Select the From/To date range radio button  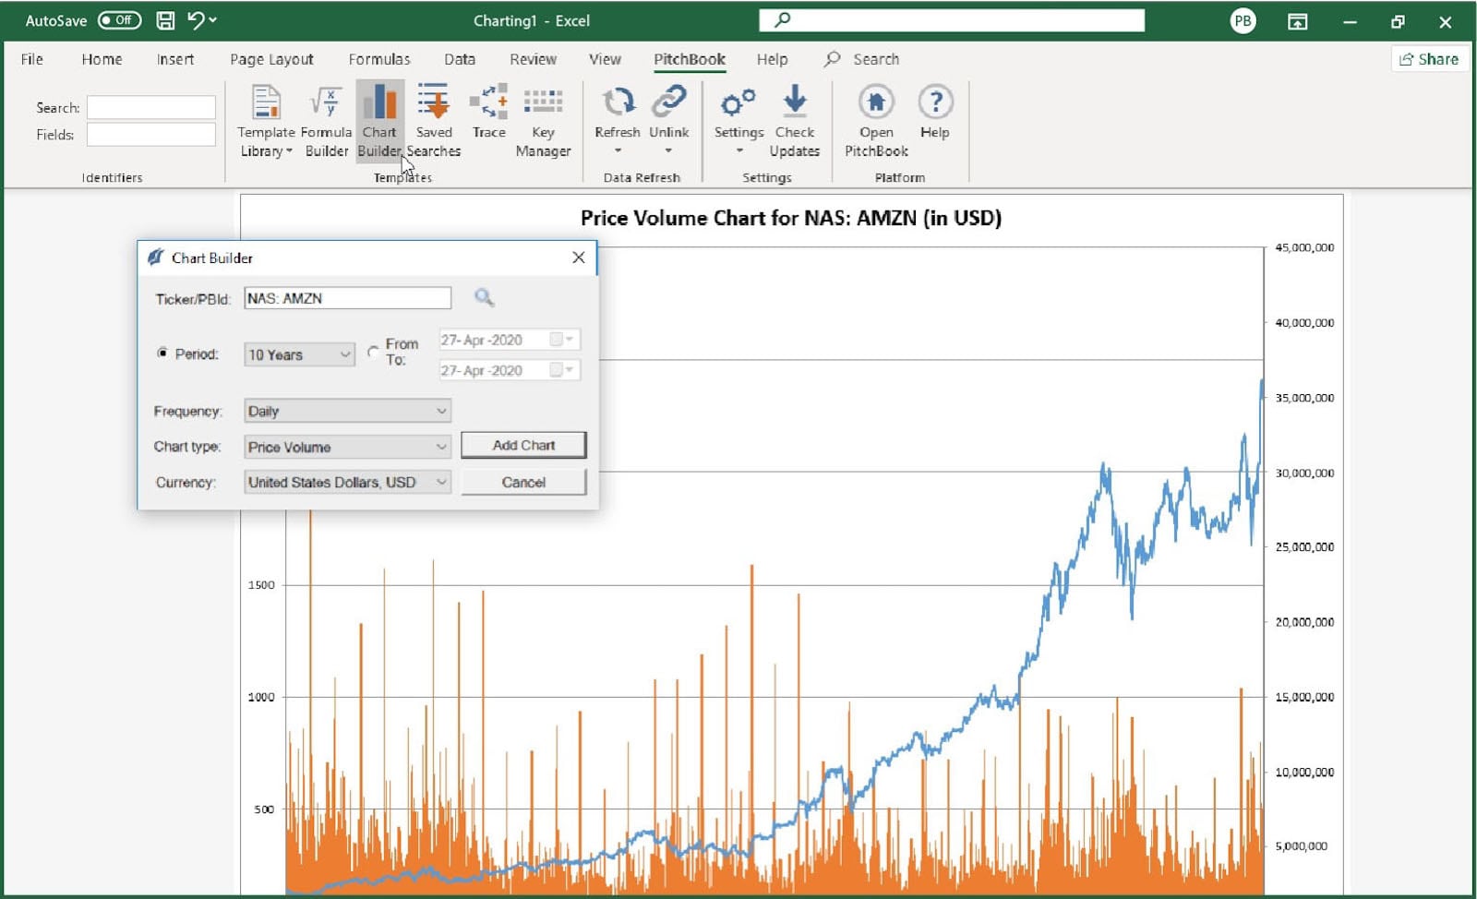[373, 352]
